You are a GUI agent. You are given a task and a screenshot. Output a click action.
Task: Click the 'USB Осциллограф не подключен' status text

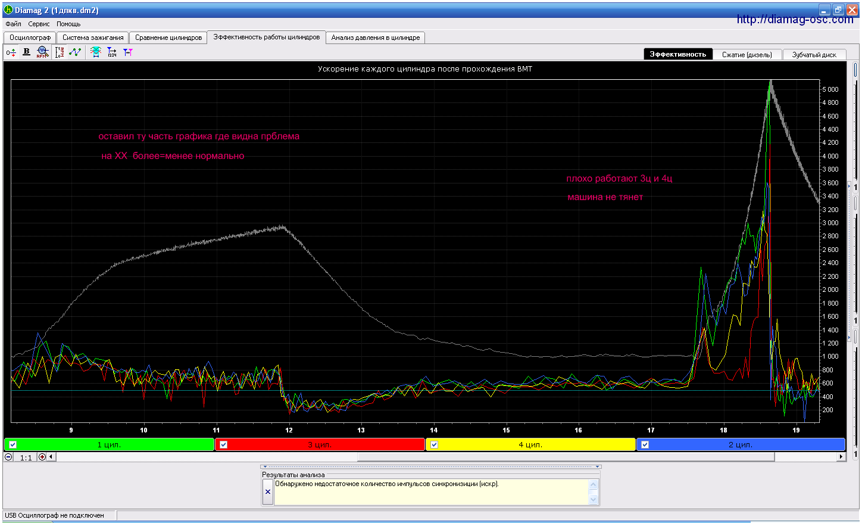55,515
